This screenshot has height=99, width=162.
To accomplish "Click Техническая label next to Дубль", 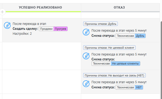I will (x=125, y=36).
